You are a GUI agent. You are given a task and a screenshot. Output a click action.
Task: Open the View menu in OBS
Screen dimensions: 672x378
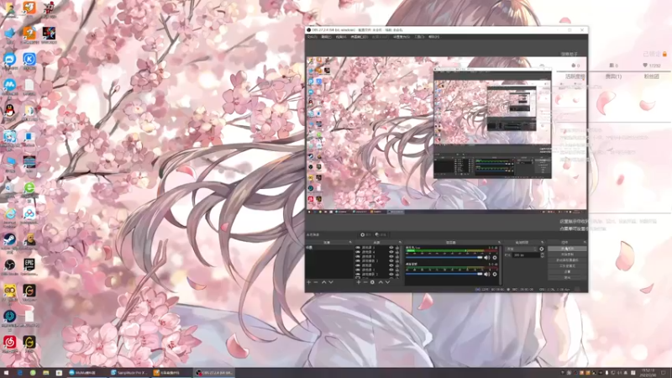point(341,37)
